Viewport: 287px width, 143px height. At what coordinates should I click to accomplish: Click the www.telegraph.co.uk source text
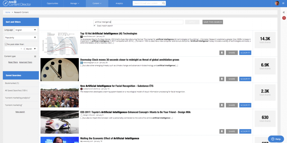point(91,63)
